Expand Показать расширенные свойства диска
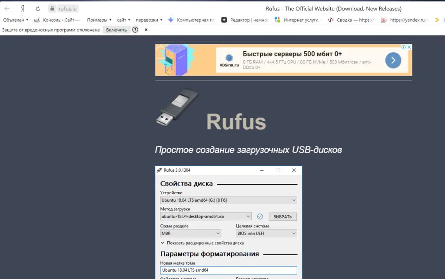Screen dimensions: 445x279 pyautogui.click(x=202, y=243)
